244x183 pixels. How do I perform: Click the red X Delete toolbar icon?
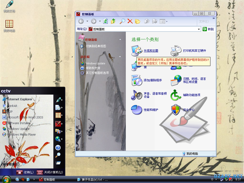pos(130,21)
